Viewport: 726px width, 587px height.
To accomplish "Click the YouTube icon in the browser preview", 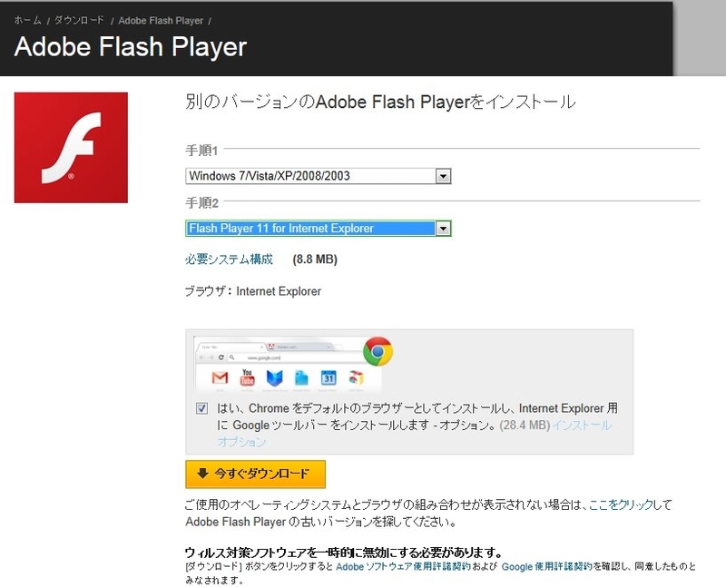I will click(246, 376).
